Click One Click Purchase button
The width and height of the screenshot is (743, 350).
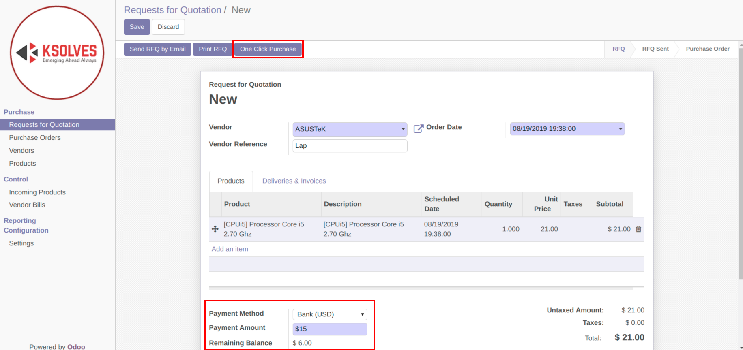[268, 49]
